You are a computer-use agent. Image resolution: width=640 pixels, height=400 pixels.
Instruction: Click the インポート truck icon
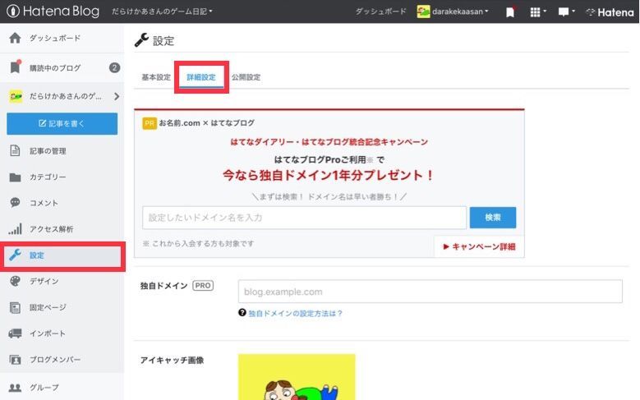[15, 333]
